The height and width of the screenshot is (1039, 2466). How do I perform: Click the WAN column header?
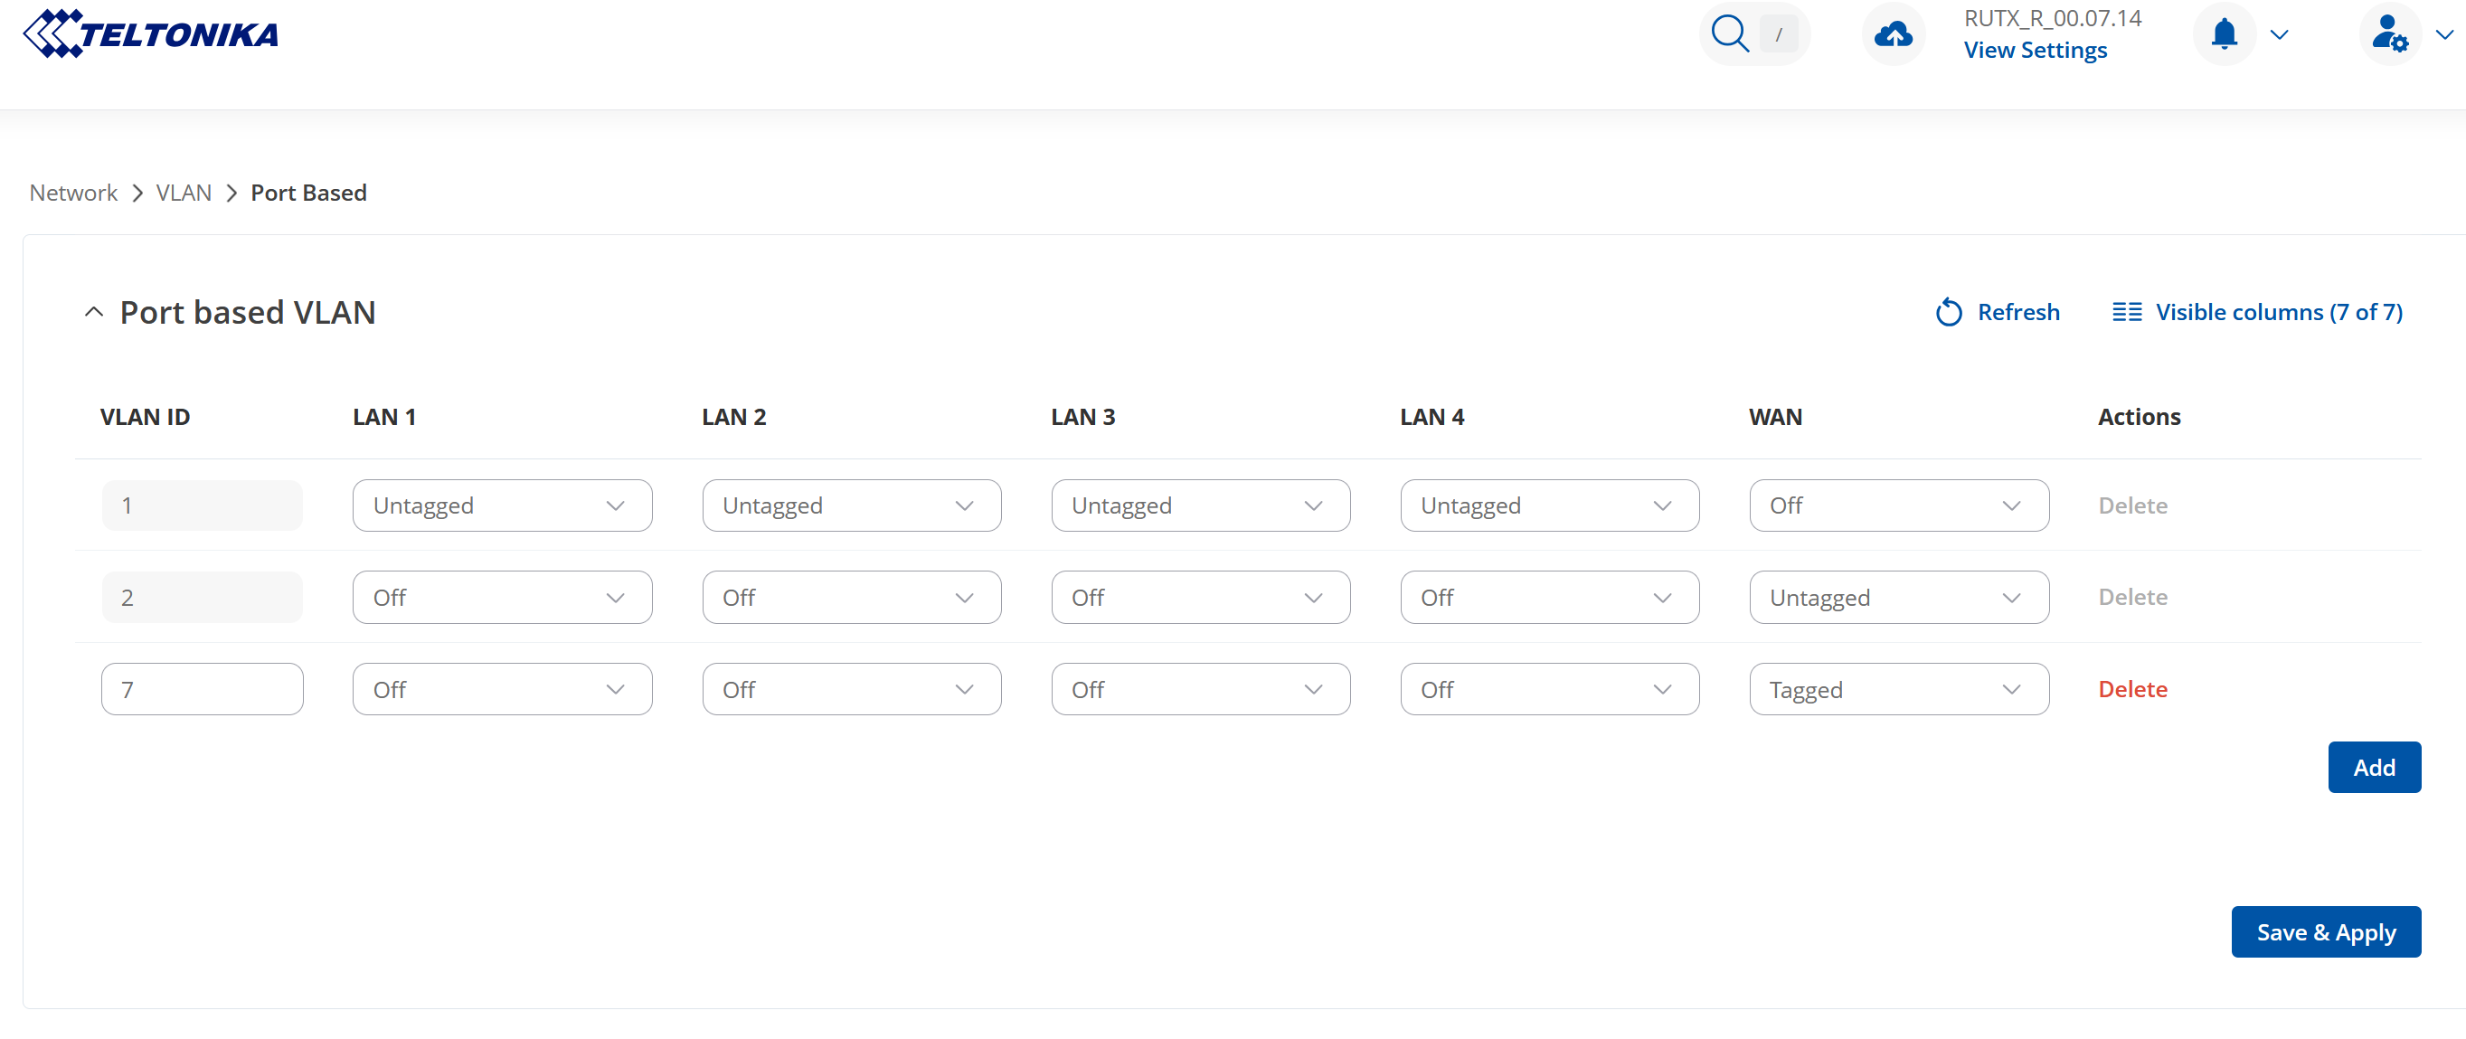tap(1776, 417)
